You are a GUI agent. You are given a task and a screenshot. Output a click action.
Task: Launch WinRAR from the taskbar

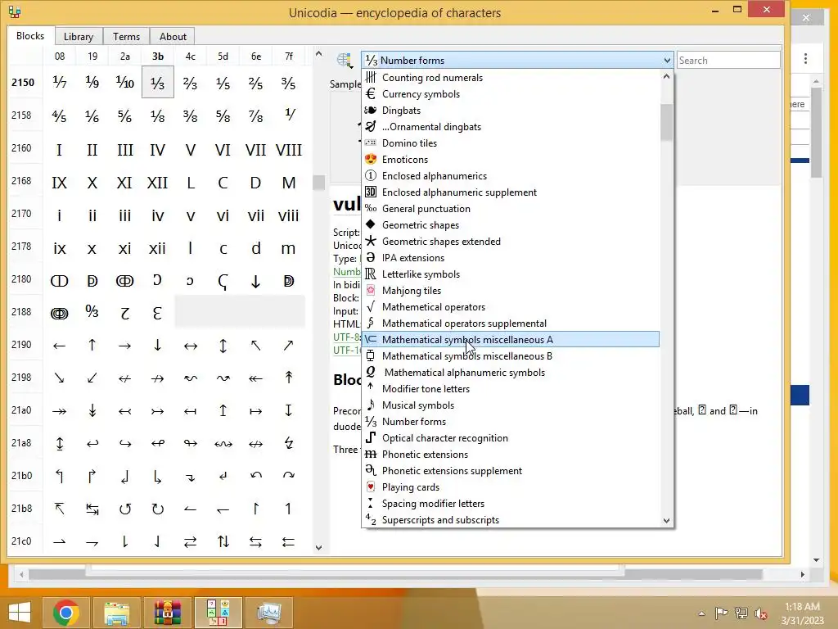[x=167, y=612]
